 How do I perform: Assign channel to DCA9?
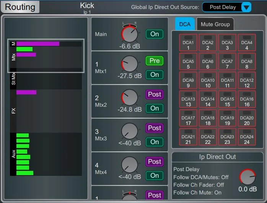click(x=188, y=80)
